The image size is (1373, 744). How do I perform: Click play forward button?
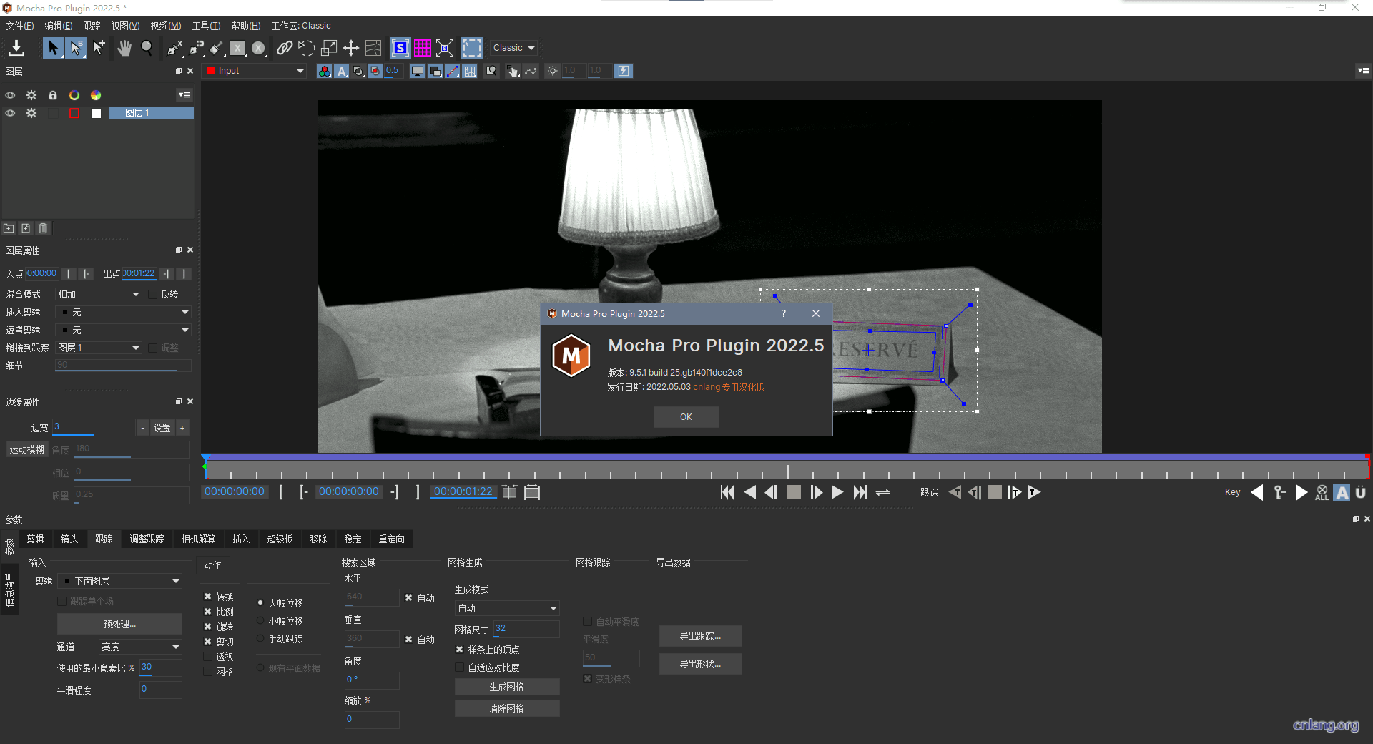(x=837, y=492)
